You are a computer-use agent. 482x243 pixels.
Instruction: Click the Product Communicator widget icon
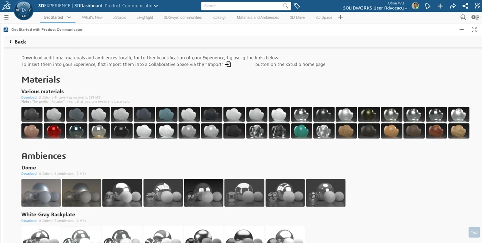[6, 30]
